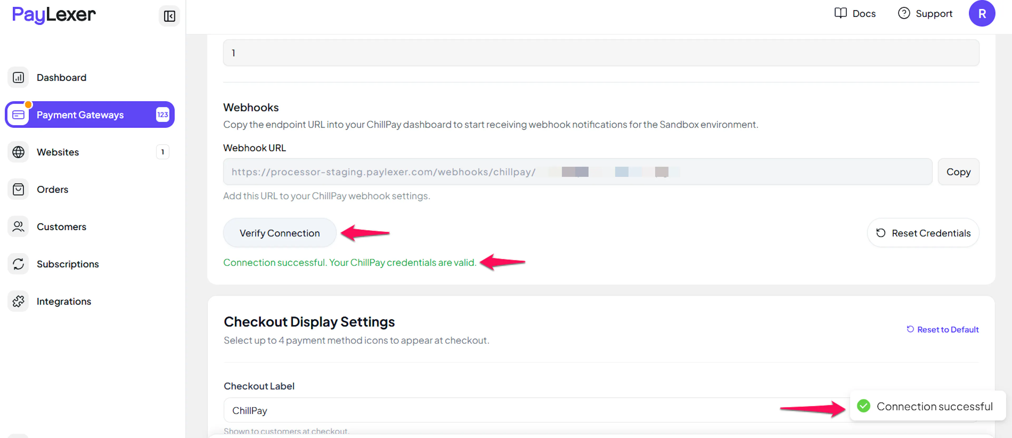This screenshot has height=438, width=1012.
Task: Click the Docs book icon
Action: 840,13
